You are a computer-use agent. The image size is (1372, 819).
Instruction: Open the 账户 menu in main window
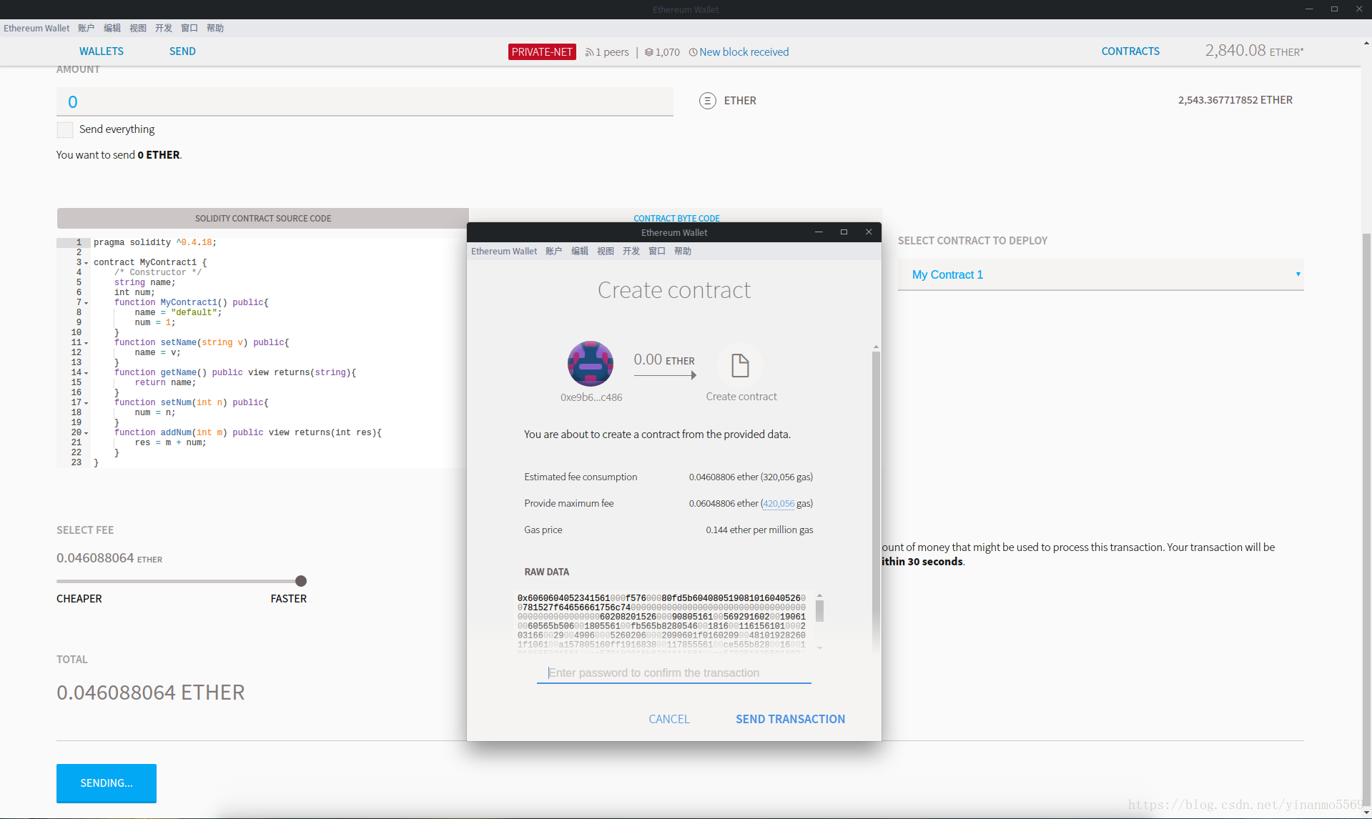[87, 28]
